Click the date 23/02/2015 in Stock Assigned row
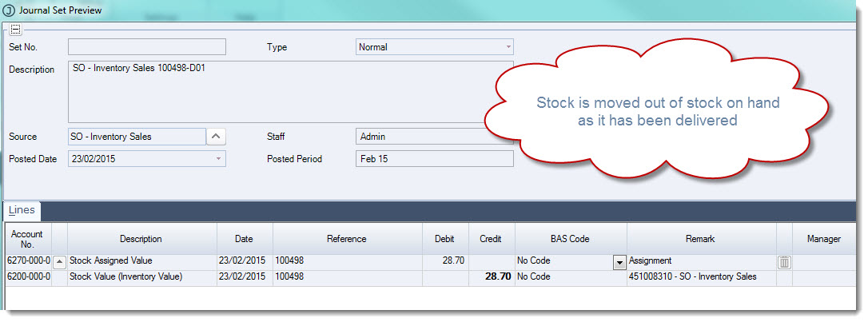The image size is (868, 322). pyautogui.click(x=244, y=260)
